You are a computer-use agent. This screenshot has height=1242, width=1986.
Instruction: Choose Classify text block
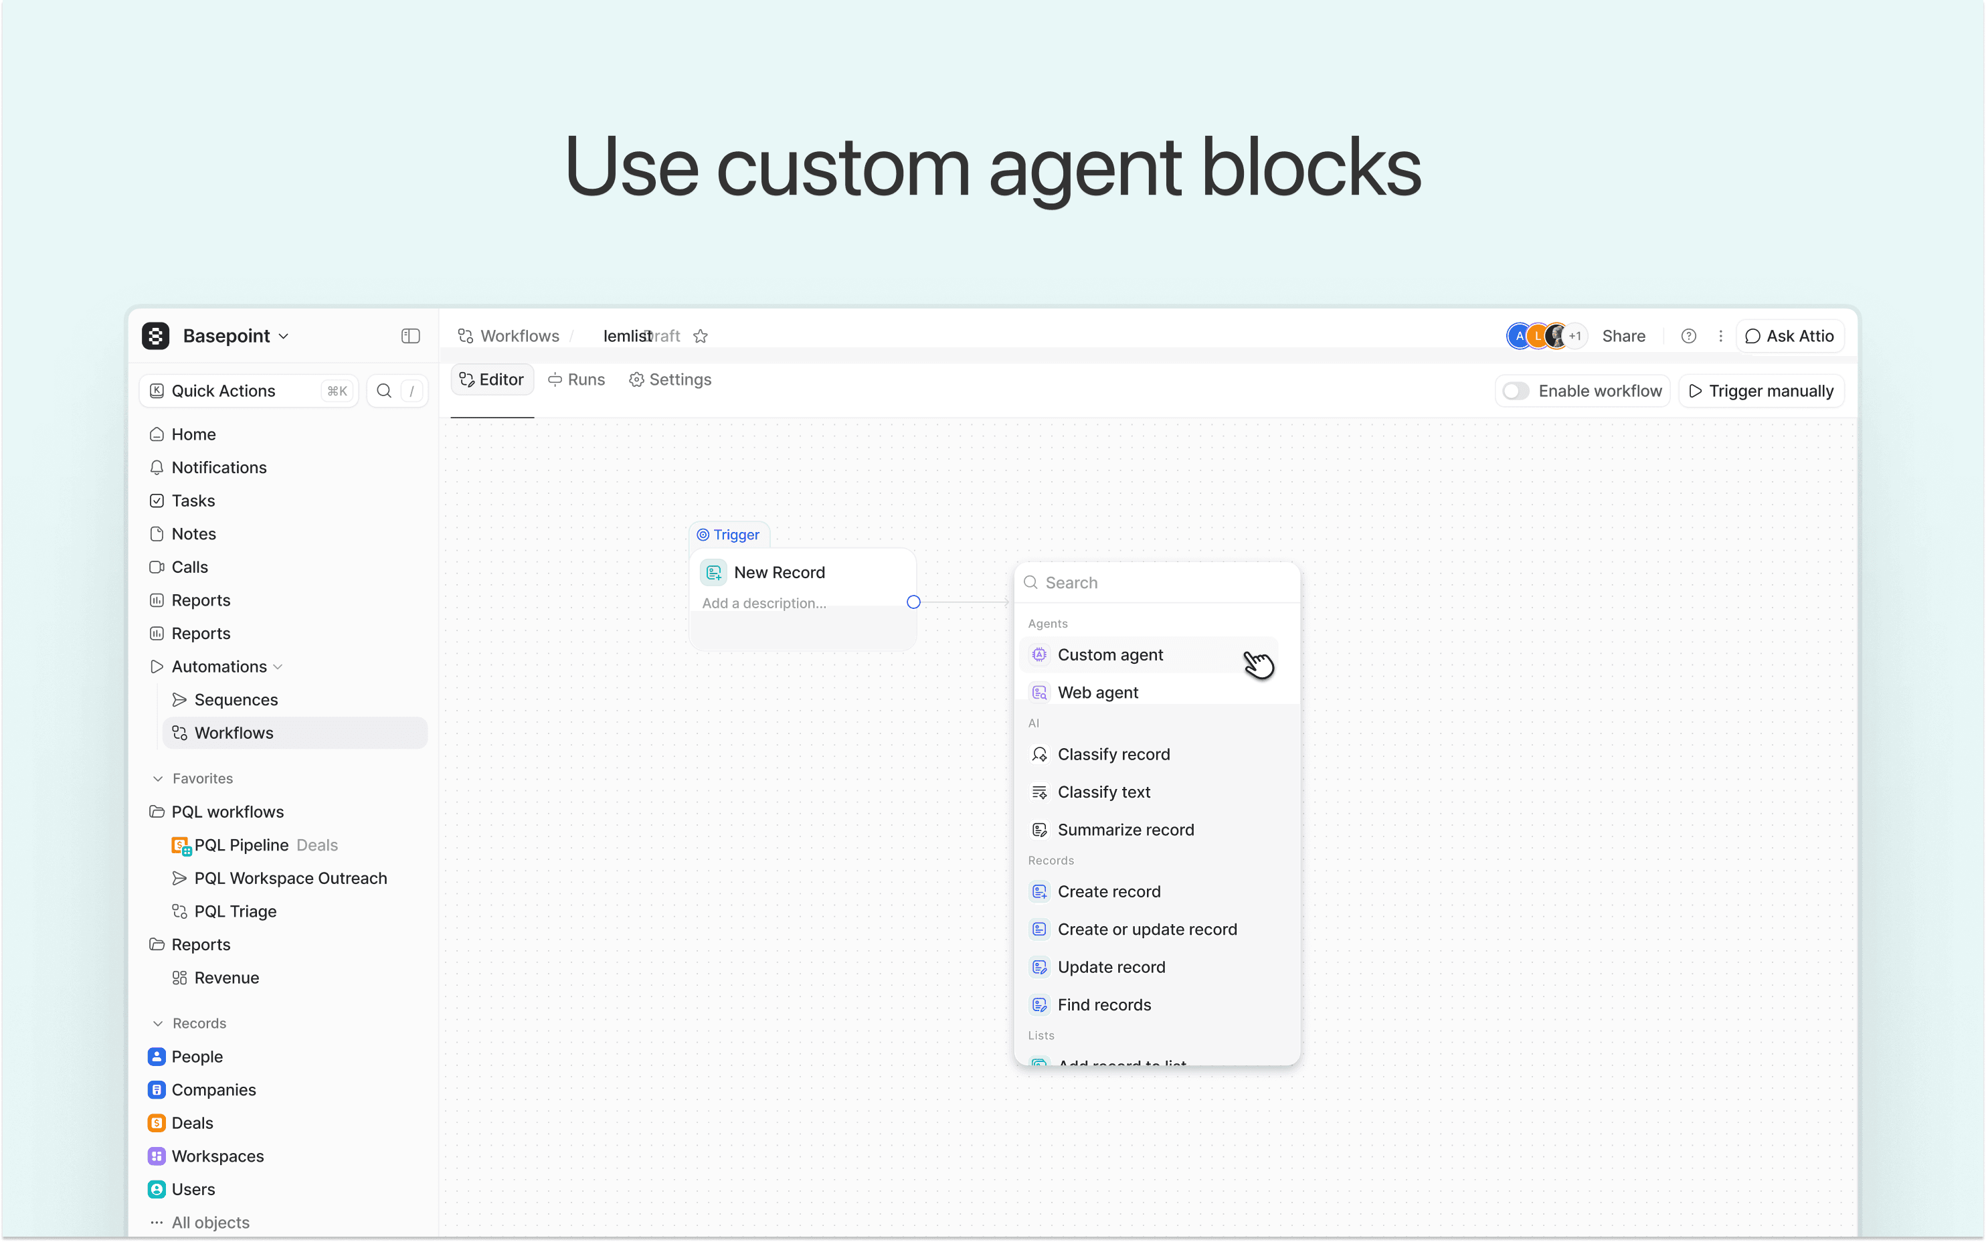coord(1149,792)
